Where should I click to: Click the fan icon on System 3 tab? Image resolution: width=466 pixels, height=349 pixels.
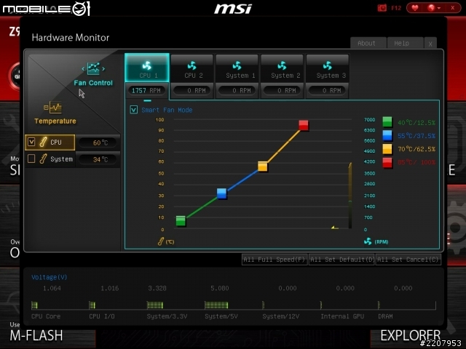point(328,65)
